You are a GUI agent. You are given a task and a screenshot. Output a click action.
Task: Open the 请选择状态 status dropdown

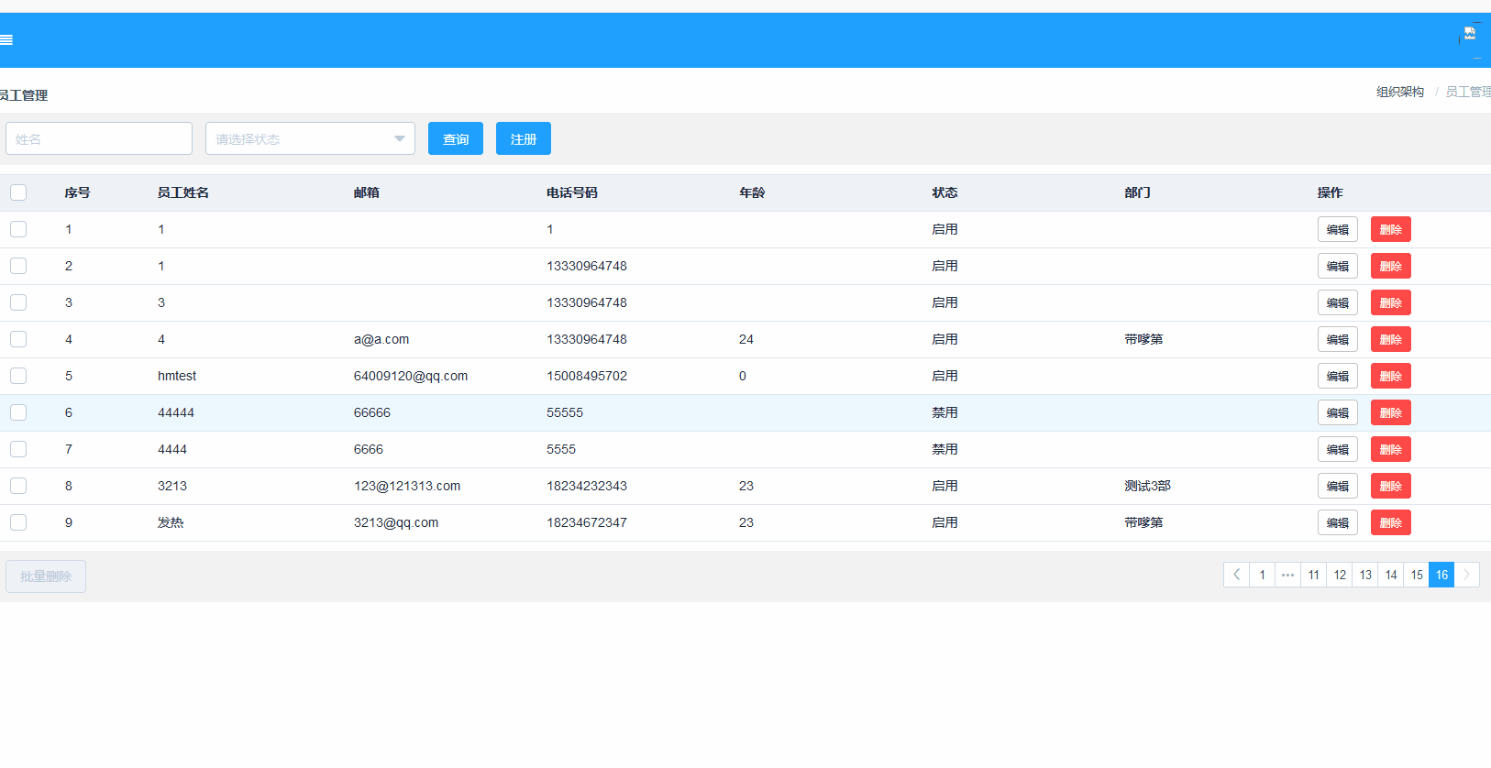coord(310,138)
